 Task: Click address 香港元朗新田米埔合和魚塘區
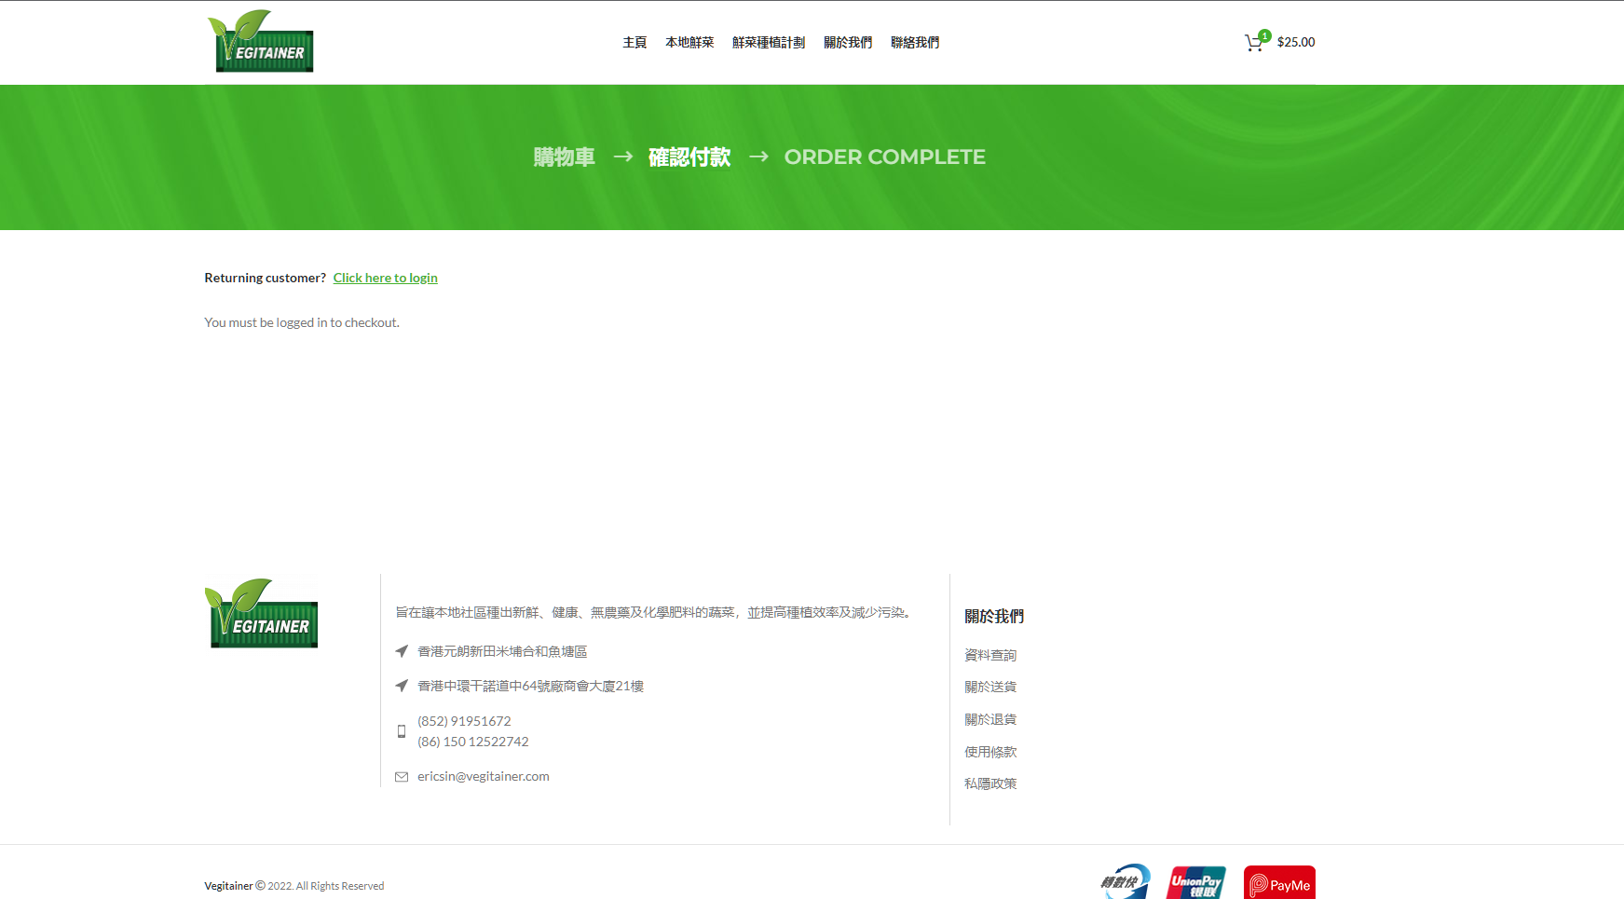coord(502,651)
